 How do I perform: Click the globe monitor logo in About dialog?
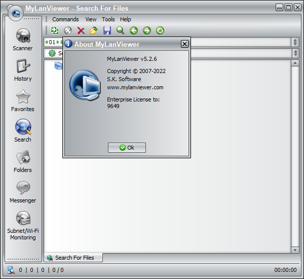pos(85,85)
